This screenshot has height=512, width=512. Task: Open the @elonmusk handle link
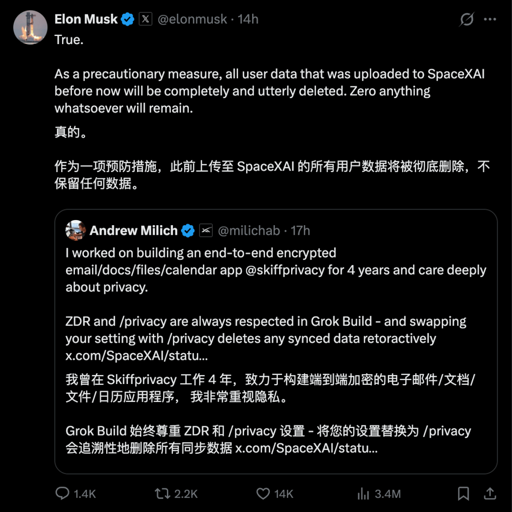[192, 19]
